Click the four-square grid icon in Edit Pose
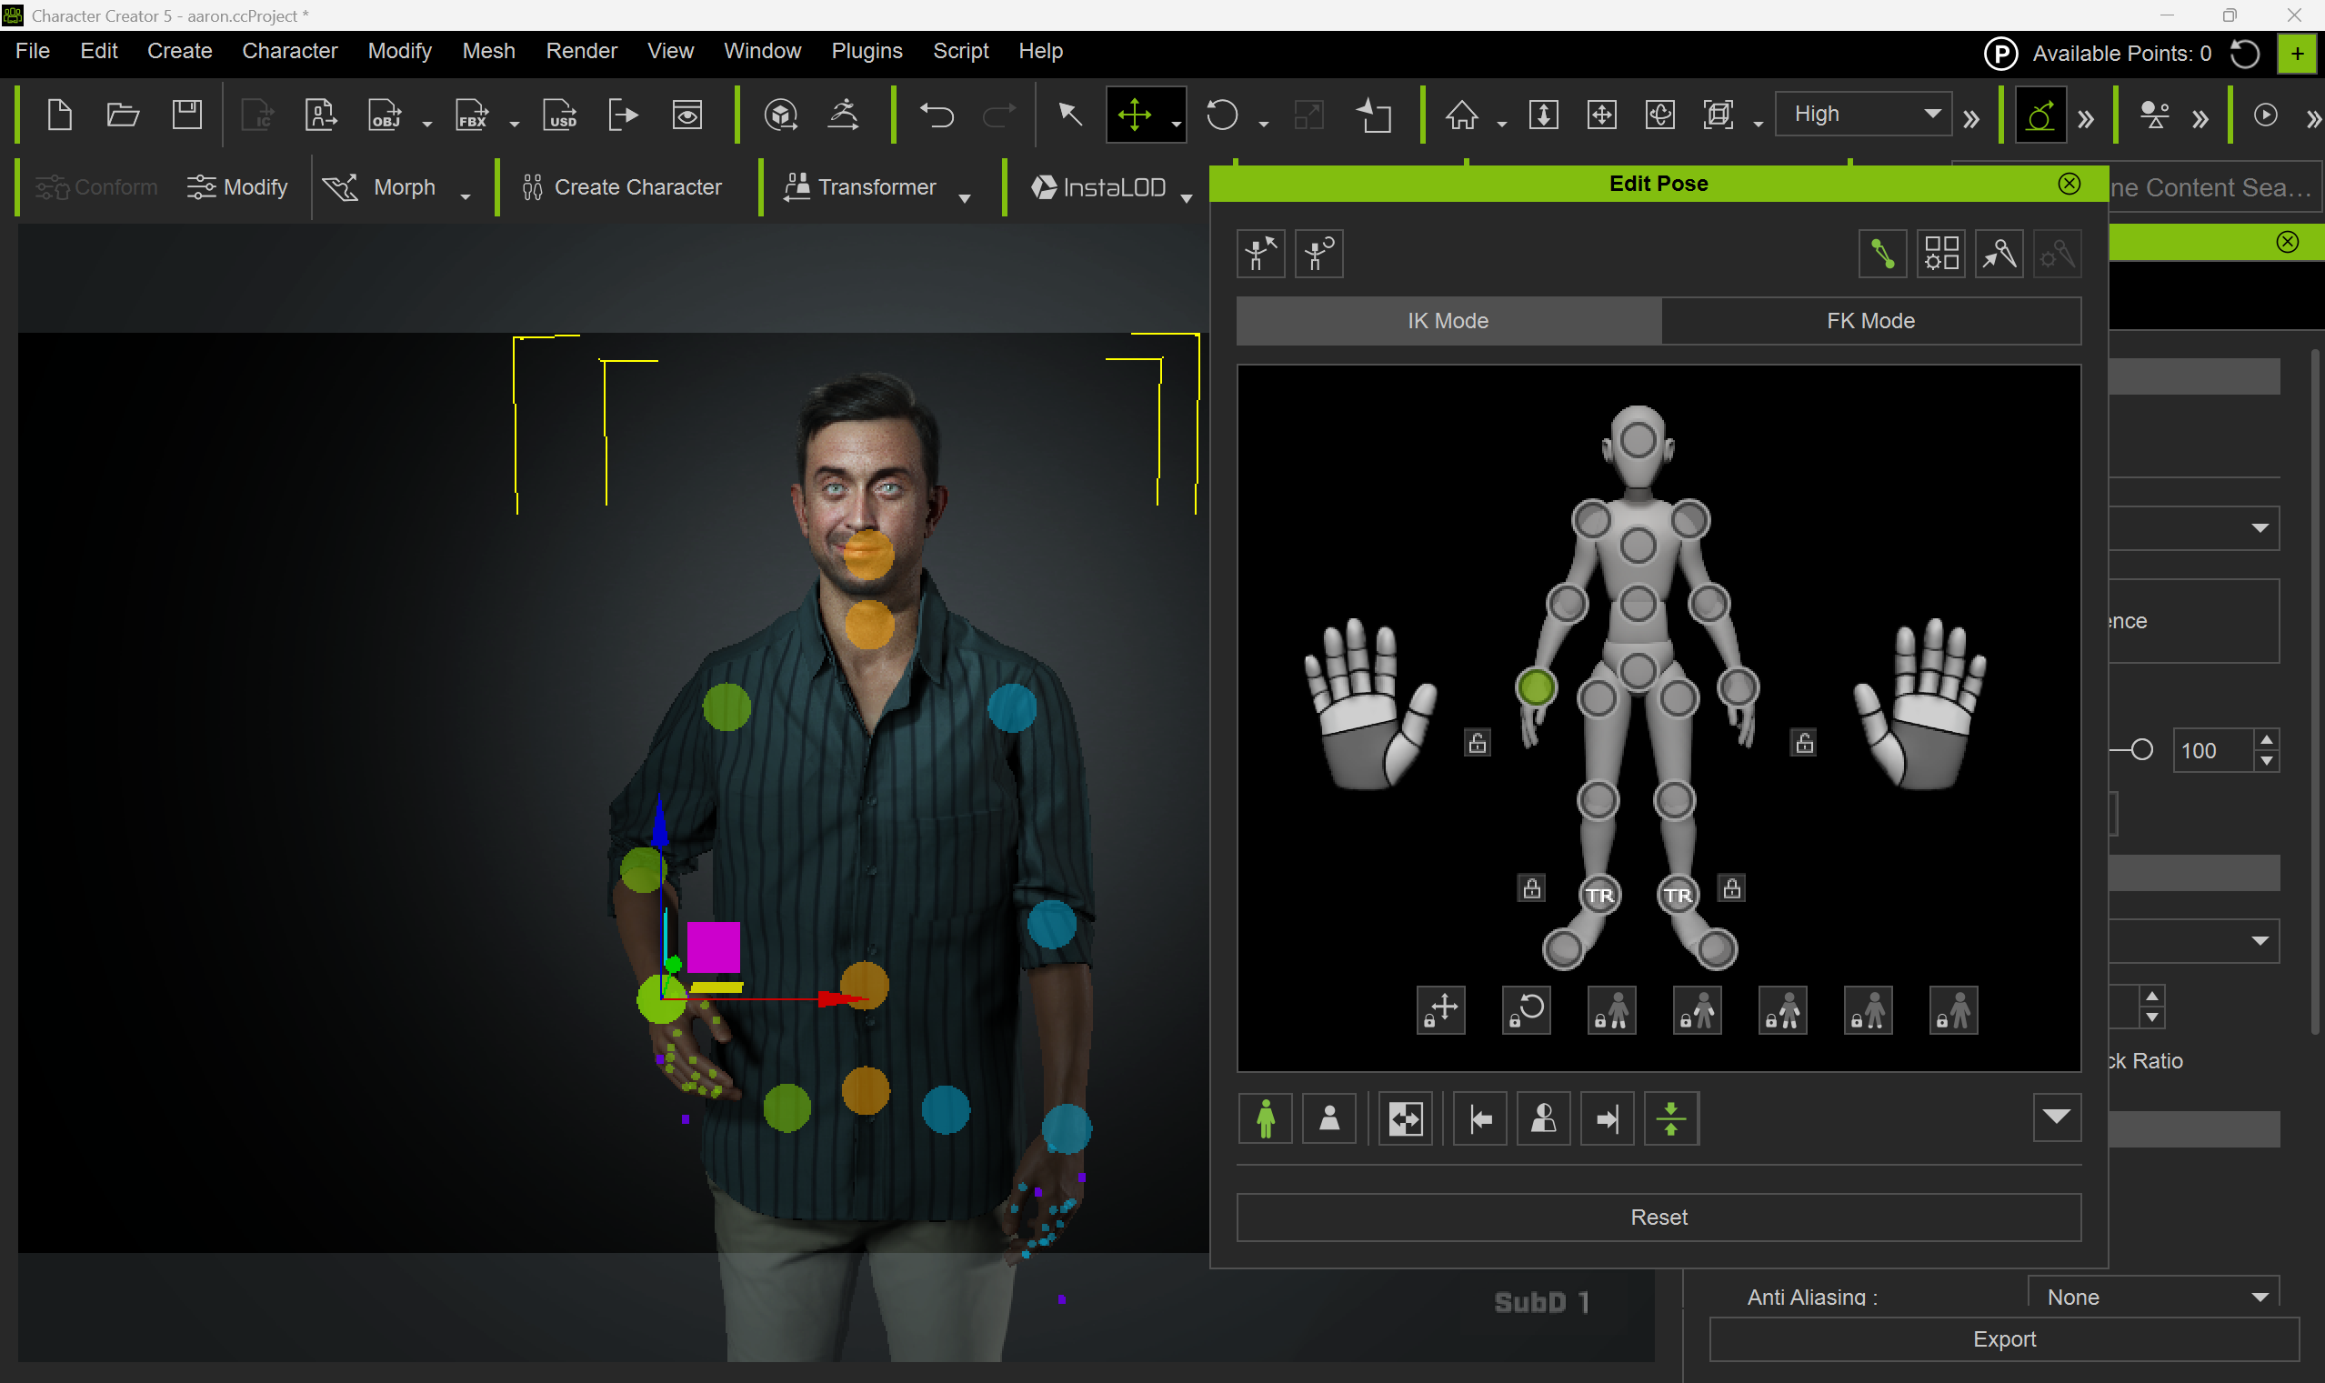 [1941, 254]
